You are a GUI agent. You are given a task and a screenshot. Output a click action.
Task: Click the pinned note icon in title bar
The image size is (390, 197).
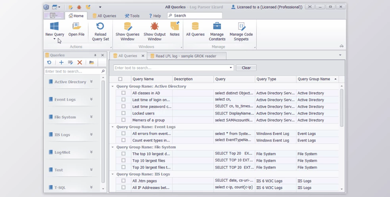pos(88,7)
